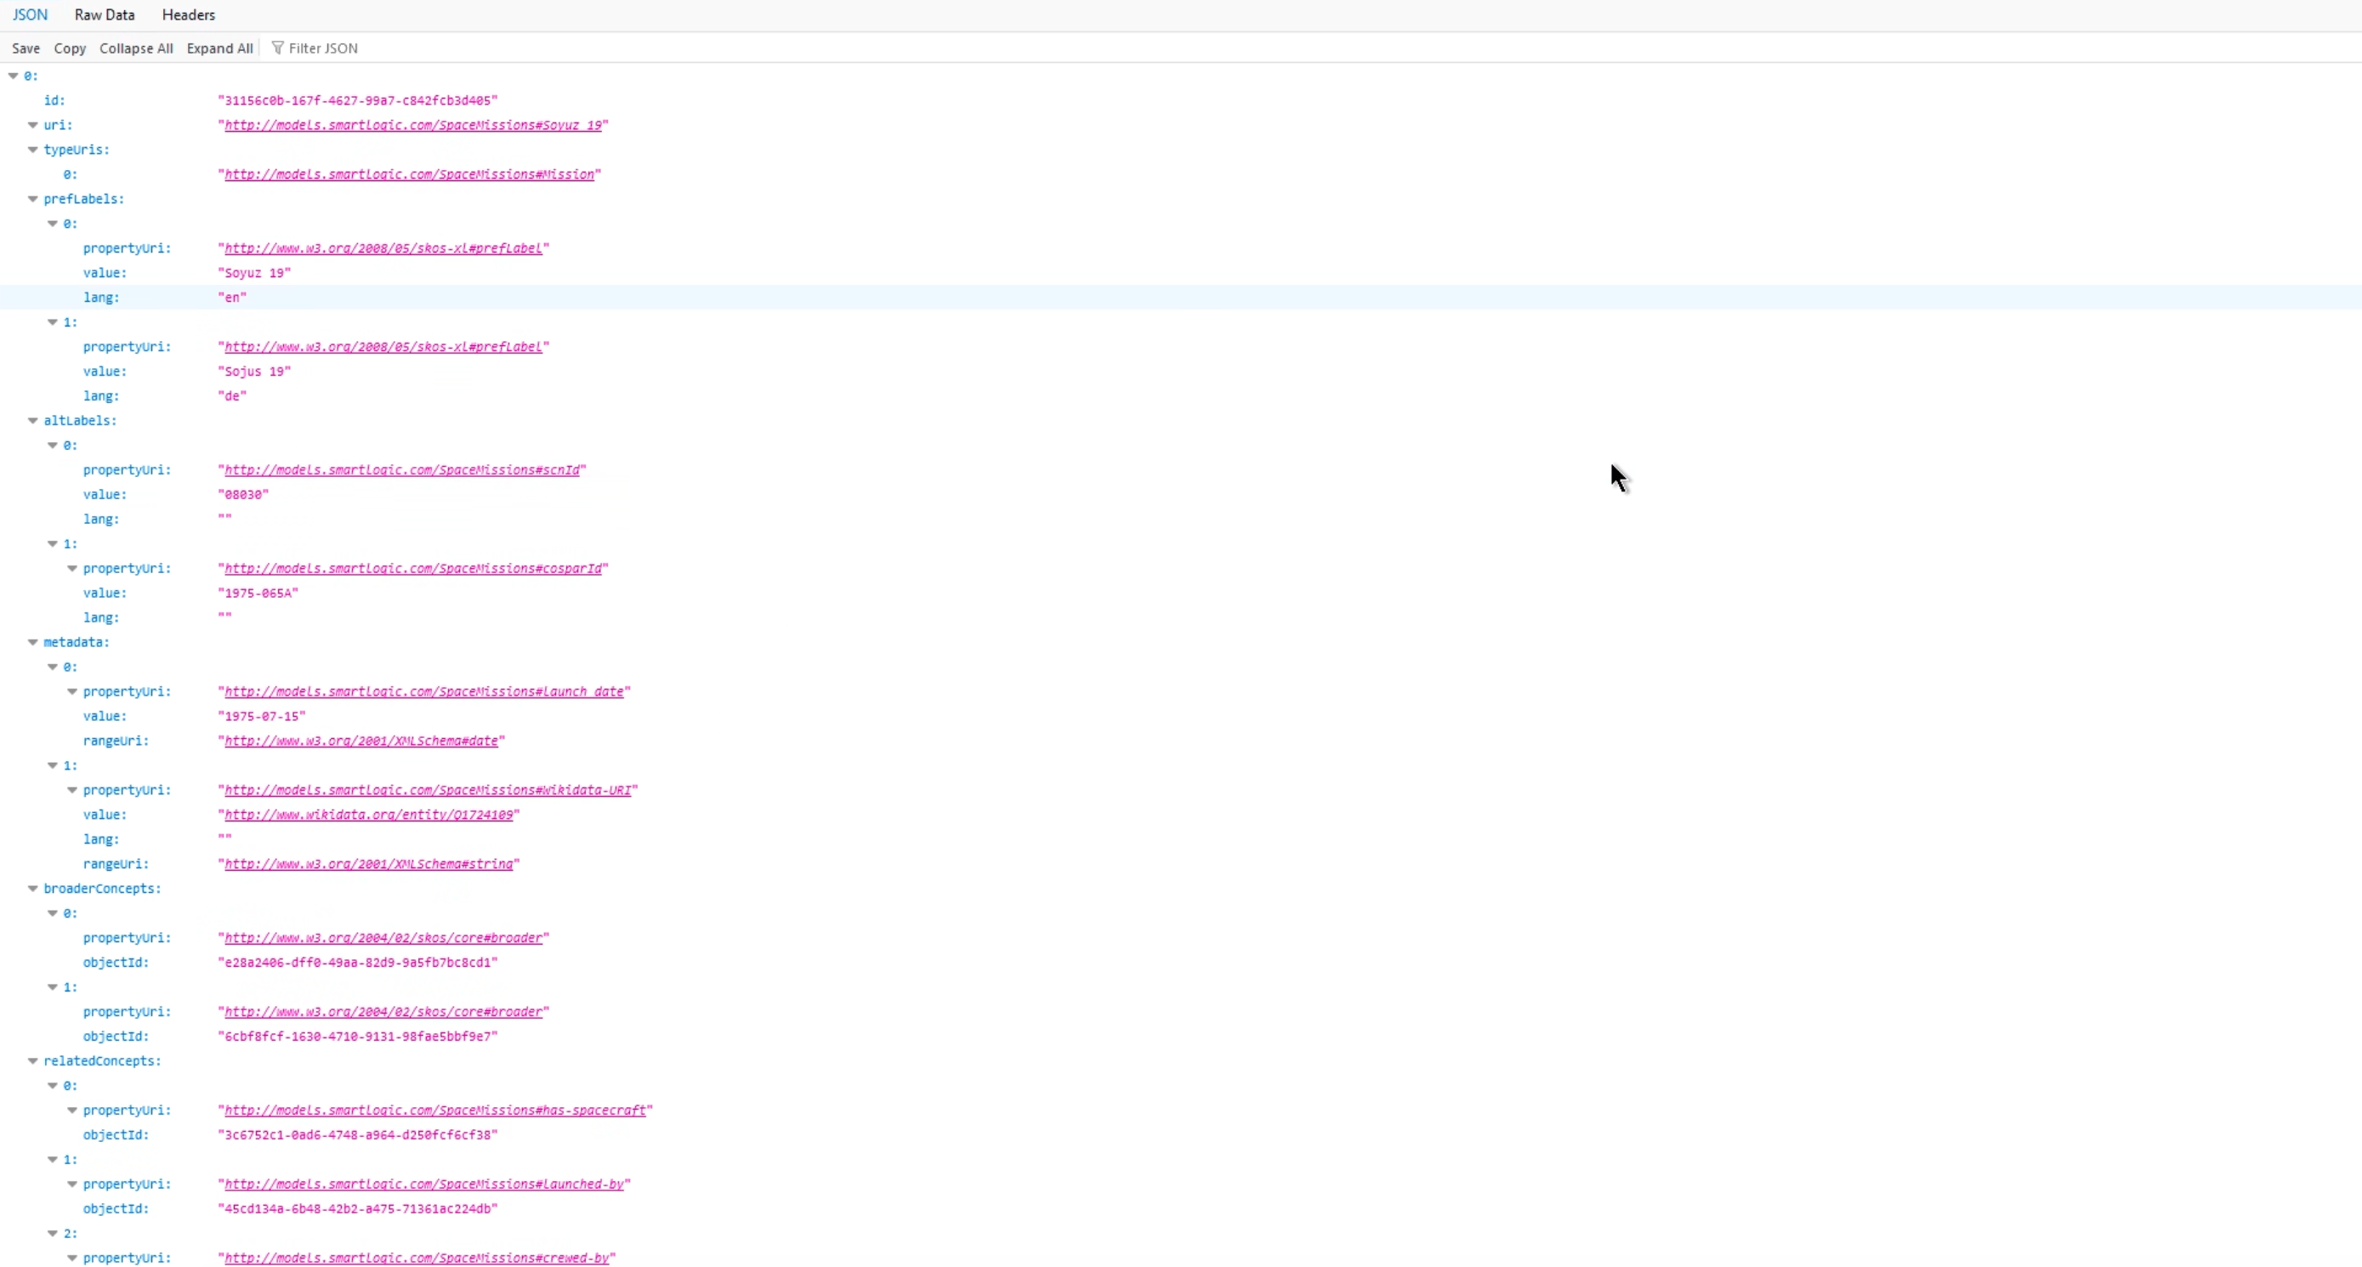Viewport: 2362px width, 1267px height.
Task: Follow the SpaceMissions#launch_date property link
Action: [x=423, y=692]
